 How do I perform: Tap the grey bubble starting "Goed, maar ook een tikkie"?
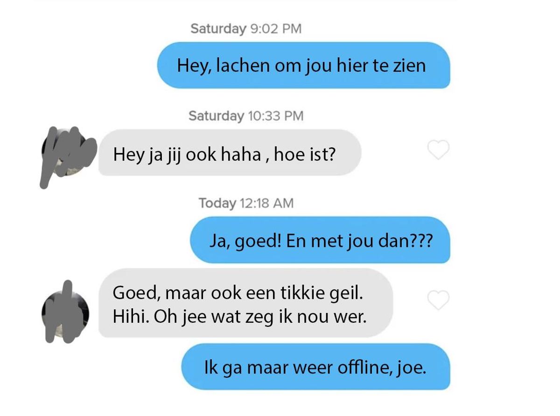click(x=245, y=303)
